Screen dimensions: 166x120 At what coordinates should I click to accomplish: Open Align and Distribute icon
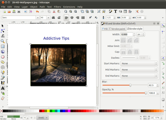point(130,11)
